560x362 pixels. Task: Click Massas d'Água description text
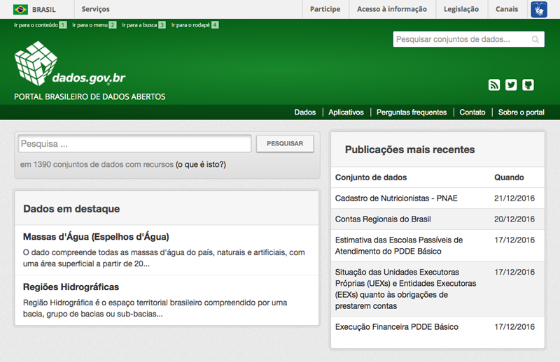(164, 258)
